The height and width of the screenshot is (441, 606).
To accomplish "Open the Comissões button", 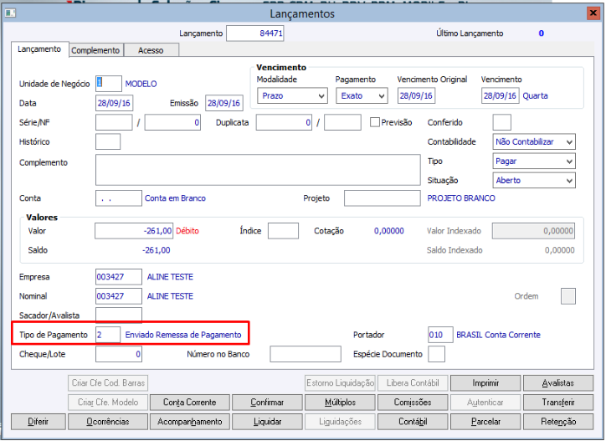I will click(413, 403).
